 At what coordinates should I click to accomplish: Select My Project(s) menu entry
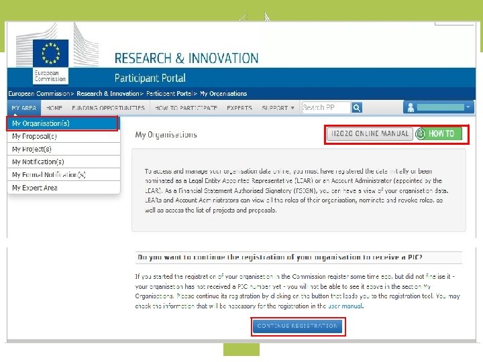pyautogui.click(x=64, y=149)
